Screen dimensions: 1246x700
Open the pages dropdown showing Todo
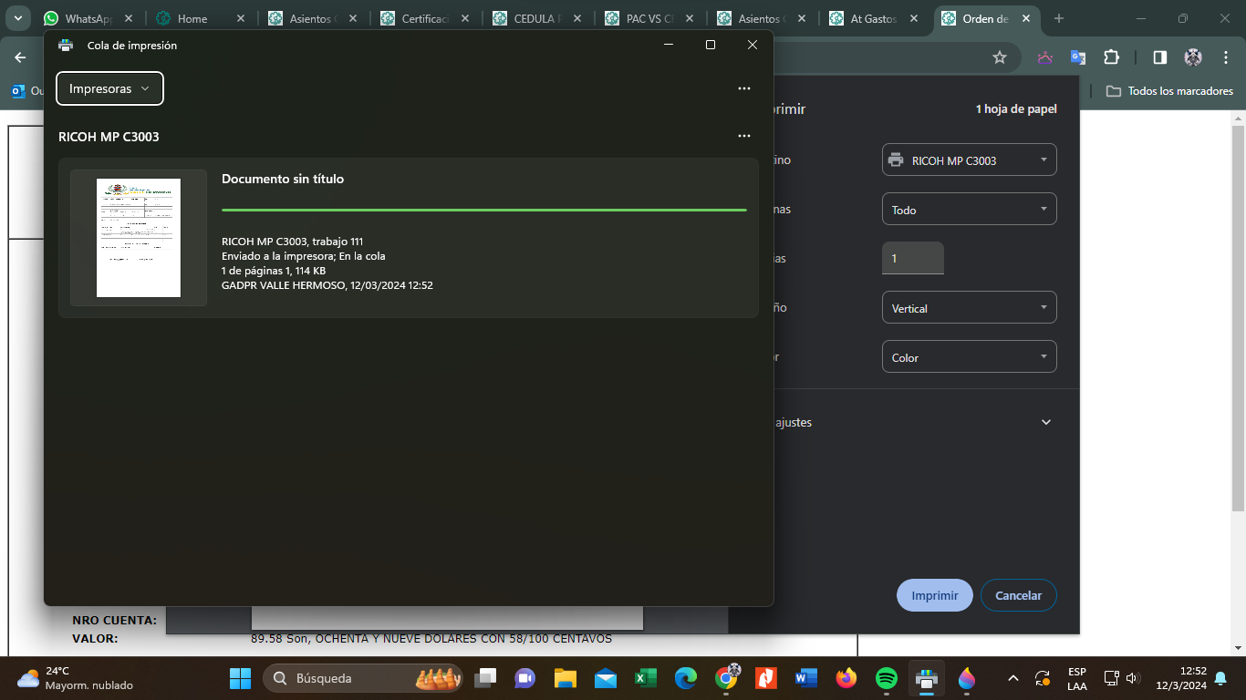pyautogui.click(x=969, y=210)
